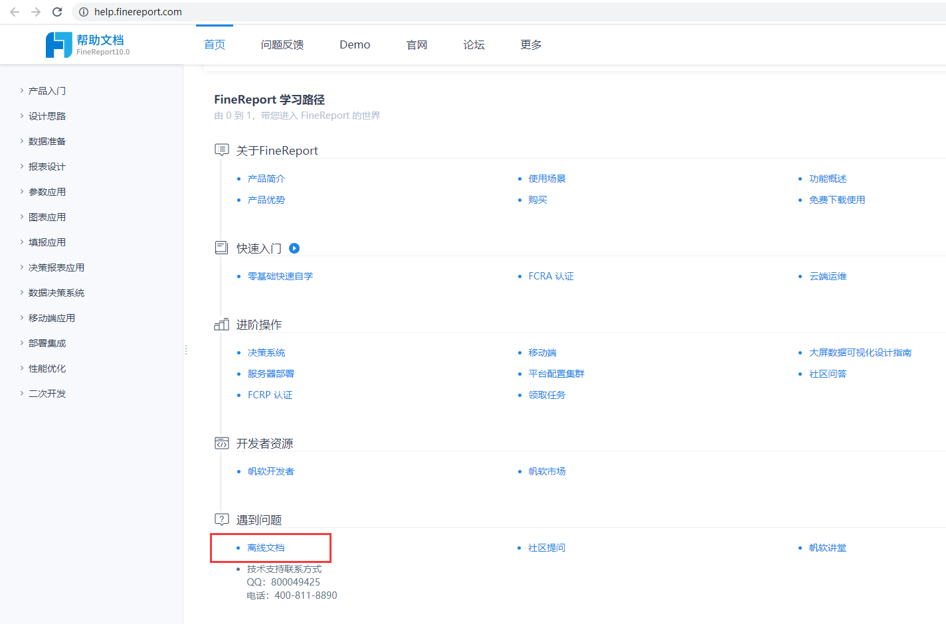
Task: Expand the 参数应用 sidebar chevron
Action: click(21, 191)
